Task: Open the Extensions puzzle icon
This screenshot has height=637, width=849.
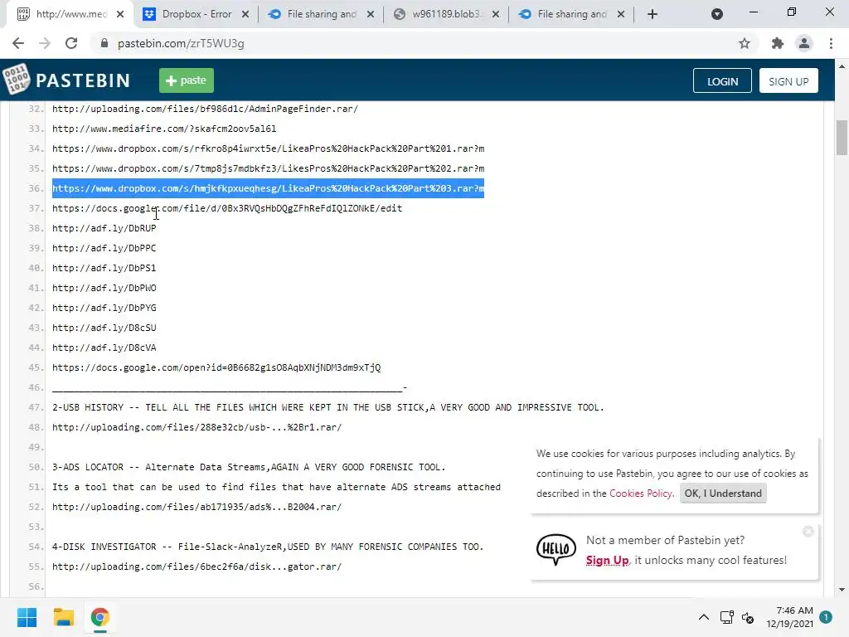Action: coord(778,43)
